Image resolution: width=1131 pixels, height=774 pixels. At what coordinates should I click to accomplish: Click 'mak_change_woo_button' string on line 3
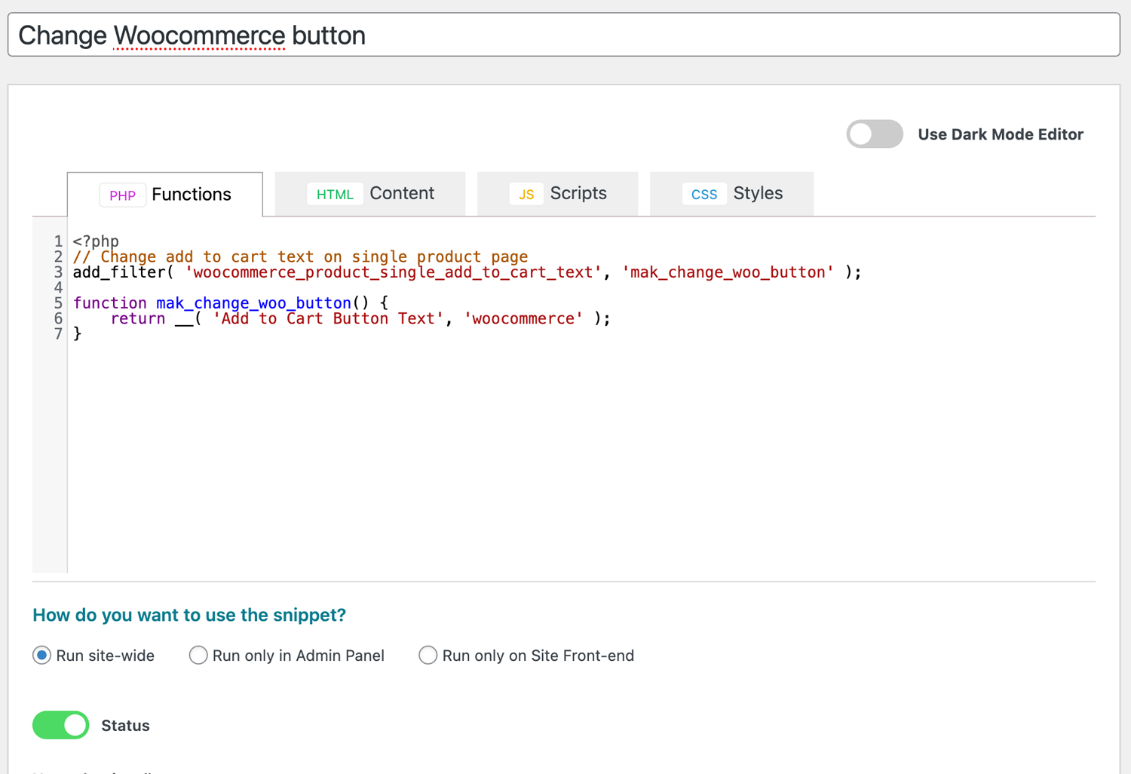click(728, 272)
